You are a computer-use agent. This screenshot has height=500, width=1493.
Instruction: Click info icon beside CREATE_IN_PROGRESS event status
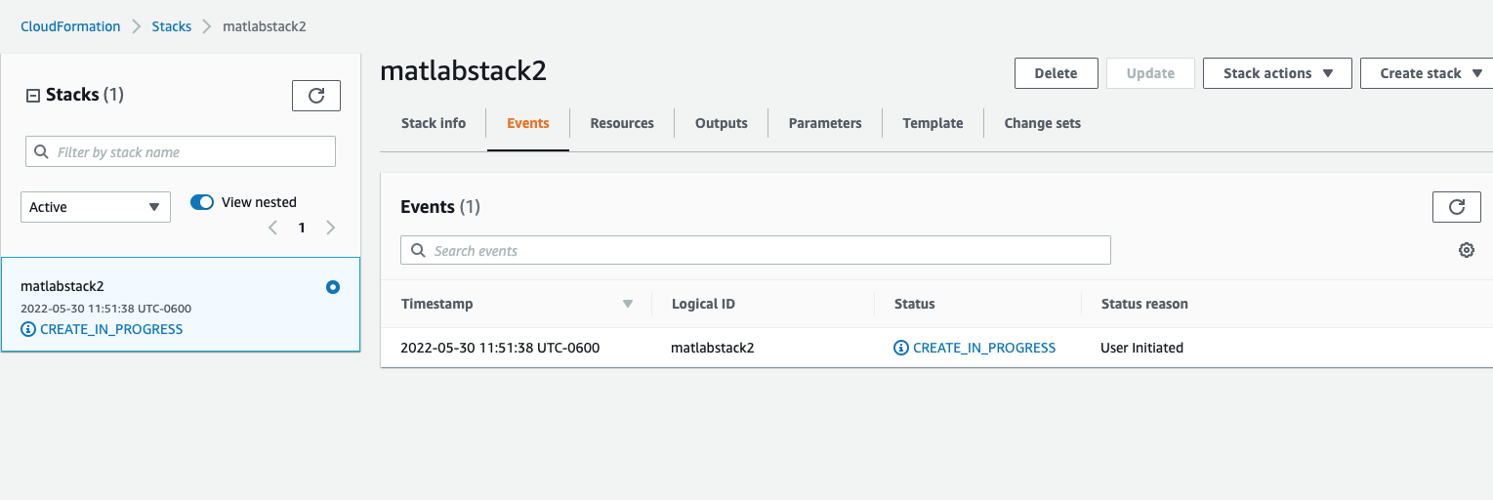coord(901,348)
